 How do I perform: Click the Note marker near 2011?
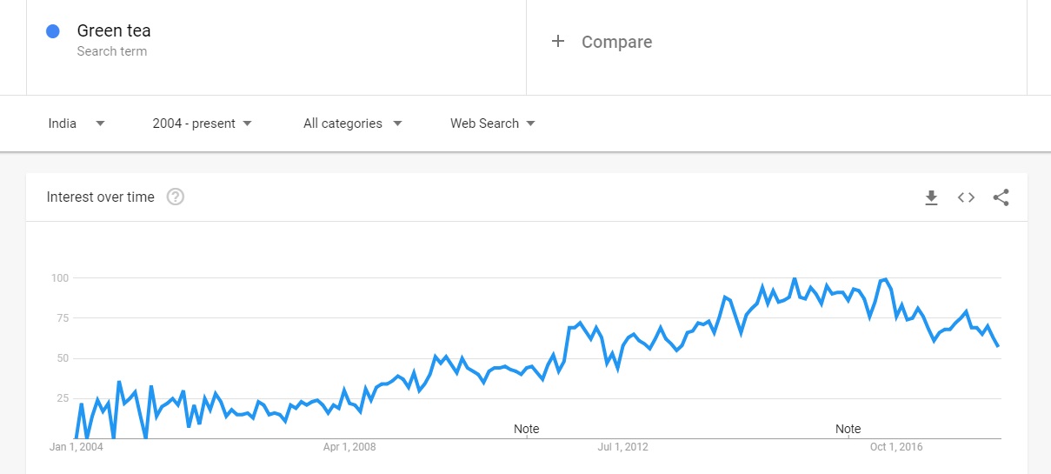click(527, 429)
